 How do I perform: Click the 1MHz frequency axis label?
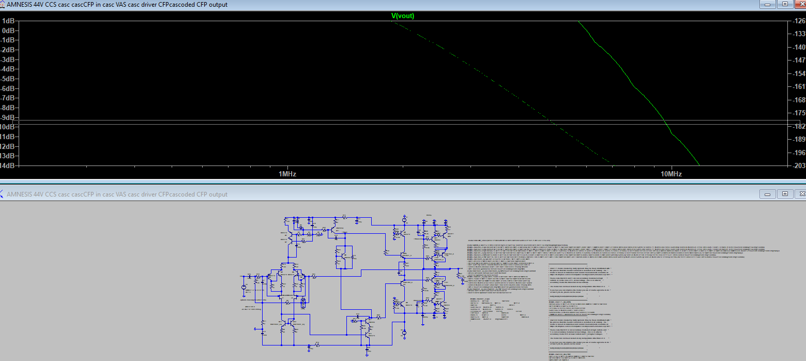point(287,174)
